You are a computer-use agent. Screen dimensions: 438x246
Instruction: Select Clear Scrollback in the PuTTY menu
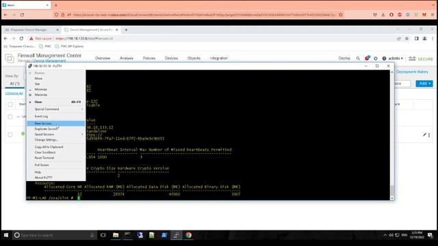56,152
